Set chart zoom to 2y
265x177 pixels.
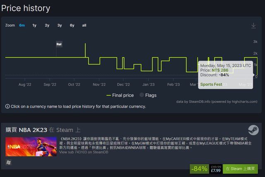point(47,25)
